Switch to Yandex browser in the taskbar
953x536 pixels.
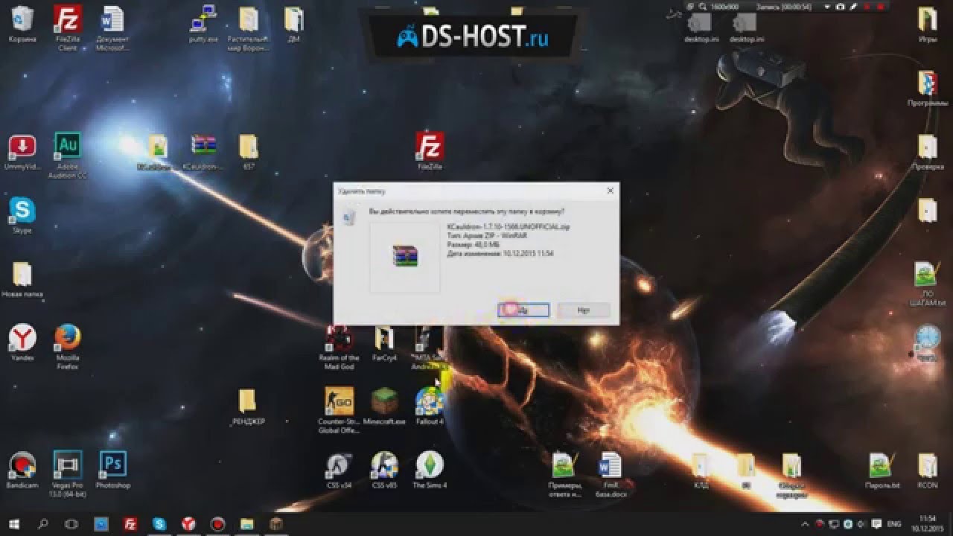(x=188, y=523)
